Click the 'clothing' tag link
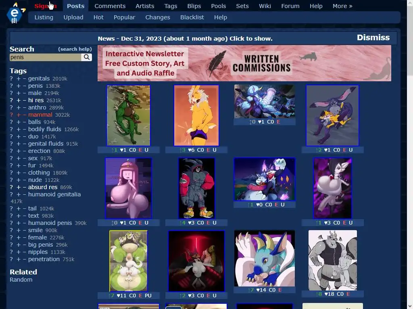The image size is (413, 309). (x=39, y=173)
